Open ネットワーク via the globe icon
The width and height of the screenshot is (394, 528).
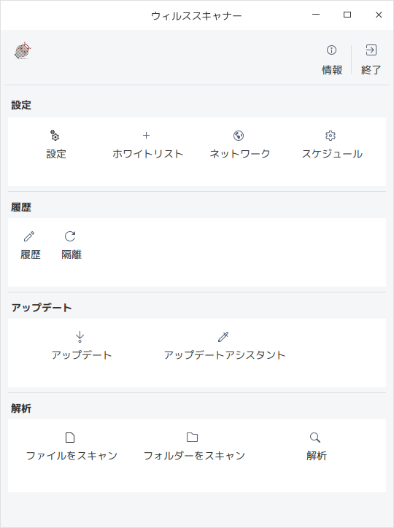pyautogui.click(x=239, y=136)
